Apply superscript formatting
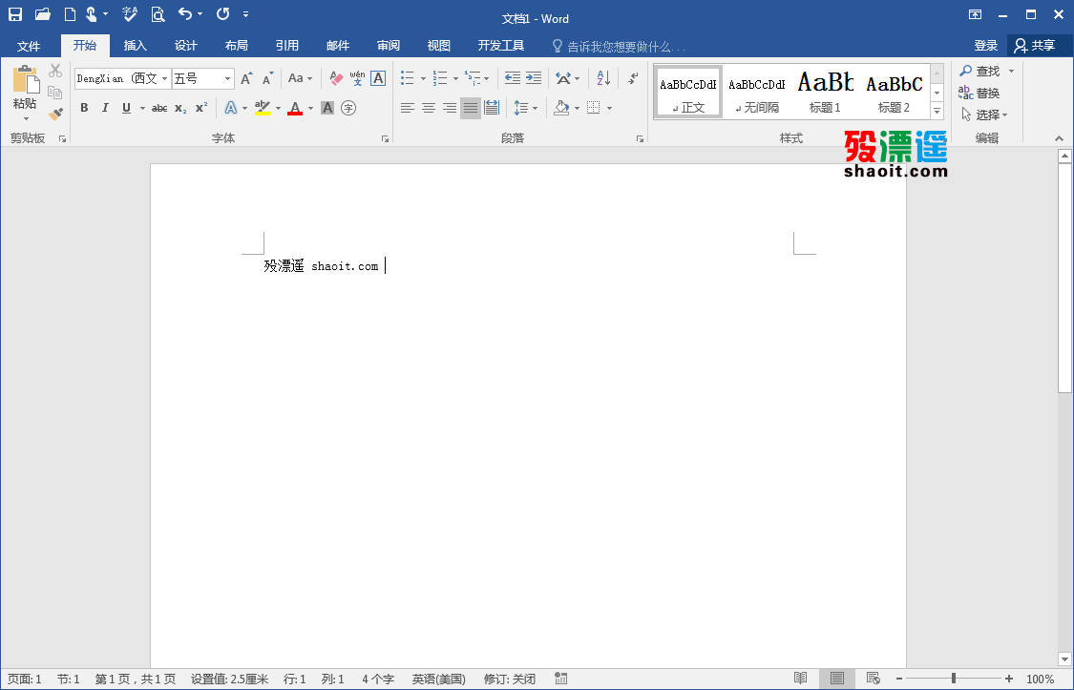The height and width of the screenshot is (690, 1074). 201,108
